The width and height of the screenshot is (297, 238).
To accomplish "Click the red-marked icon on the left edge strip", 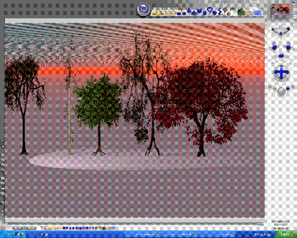I will 3,170.
